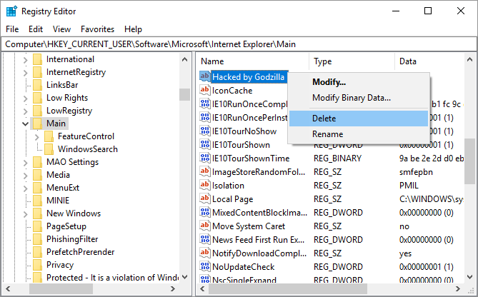Click the folder icon for FeatureControl

[49, 136]
